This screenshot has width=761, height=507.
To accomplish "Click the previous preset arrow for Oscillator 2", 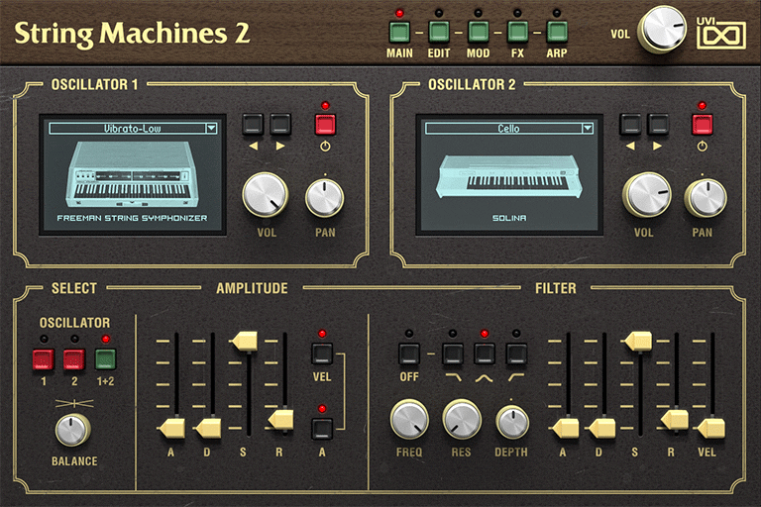I will click(631, 125).
